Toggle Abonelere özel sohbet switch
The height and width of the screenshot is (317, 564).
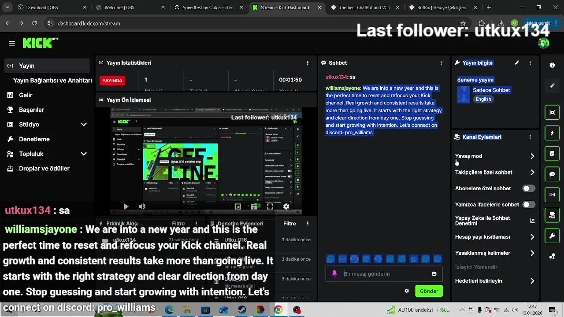point(529,188)
